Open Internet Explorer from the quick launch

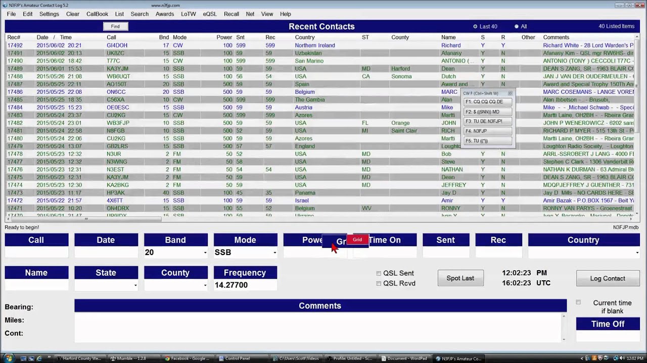pos(39,358)
